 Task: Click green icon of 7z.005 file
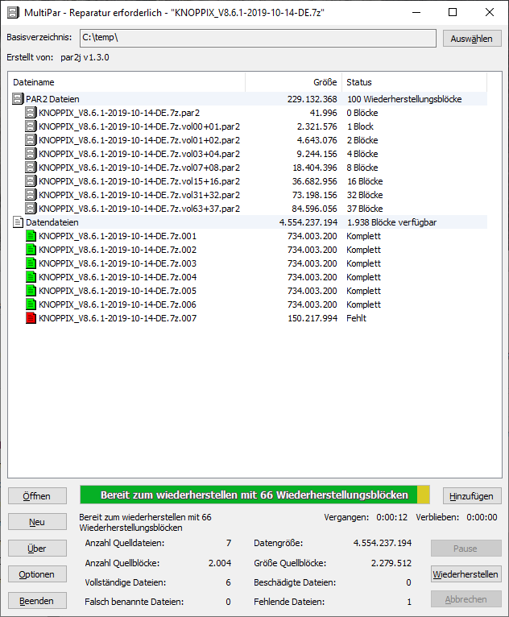[x=31, y=291]
